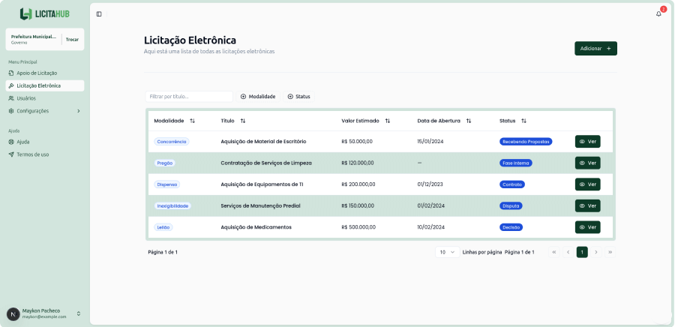Image resolution: width=675 pixels, height=327 pixels.
Task: Click date 01/12/2023
Action: (x=430, y=184)
